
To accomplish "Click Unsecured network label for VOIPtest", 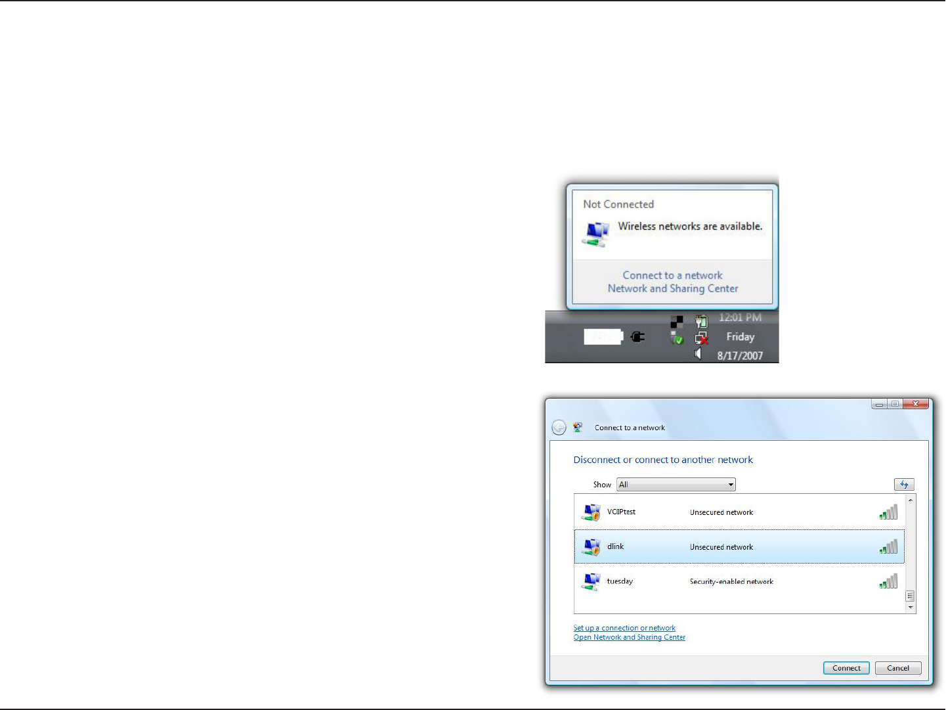I will (x=721, y=512).
